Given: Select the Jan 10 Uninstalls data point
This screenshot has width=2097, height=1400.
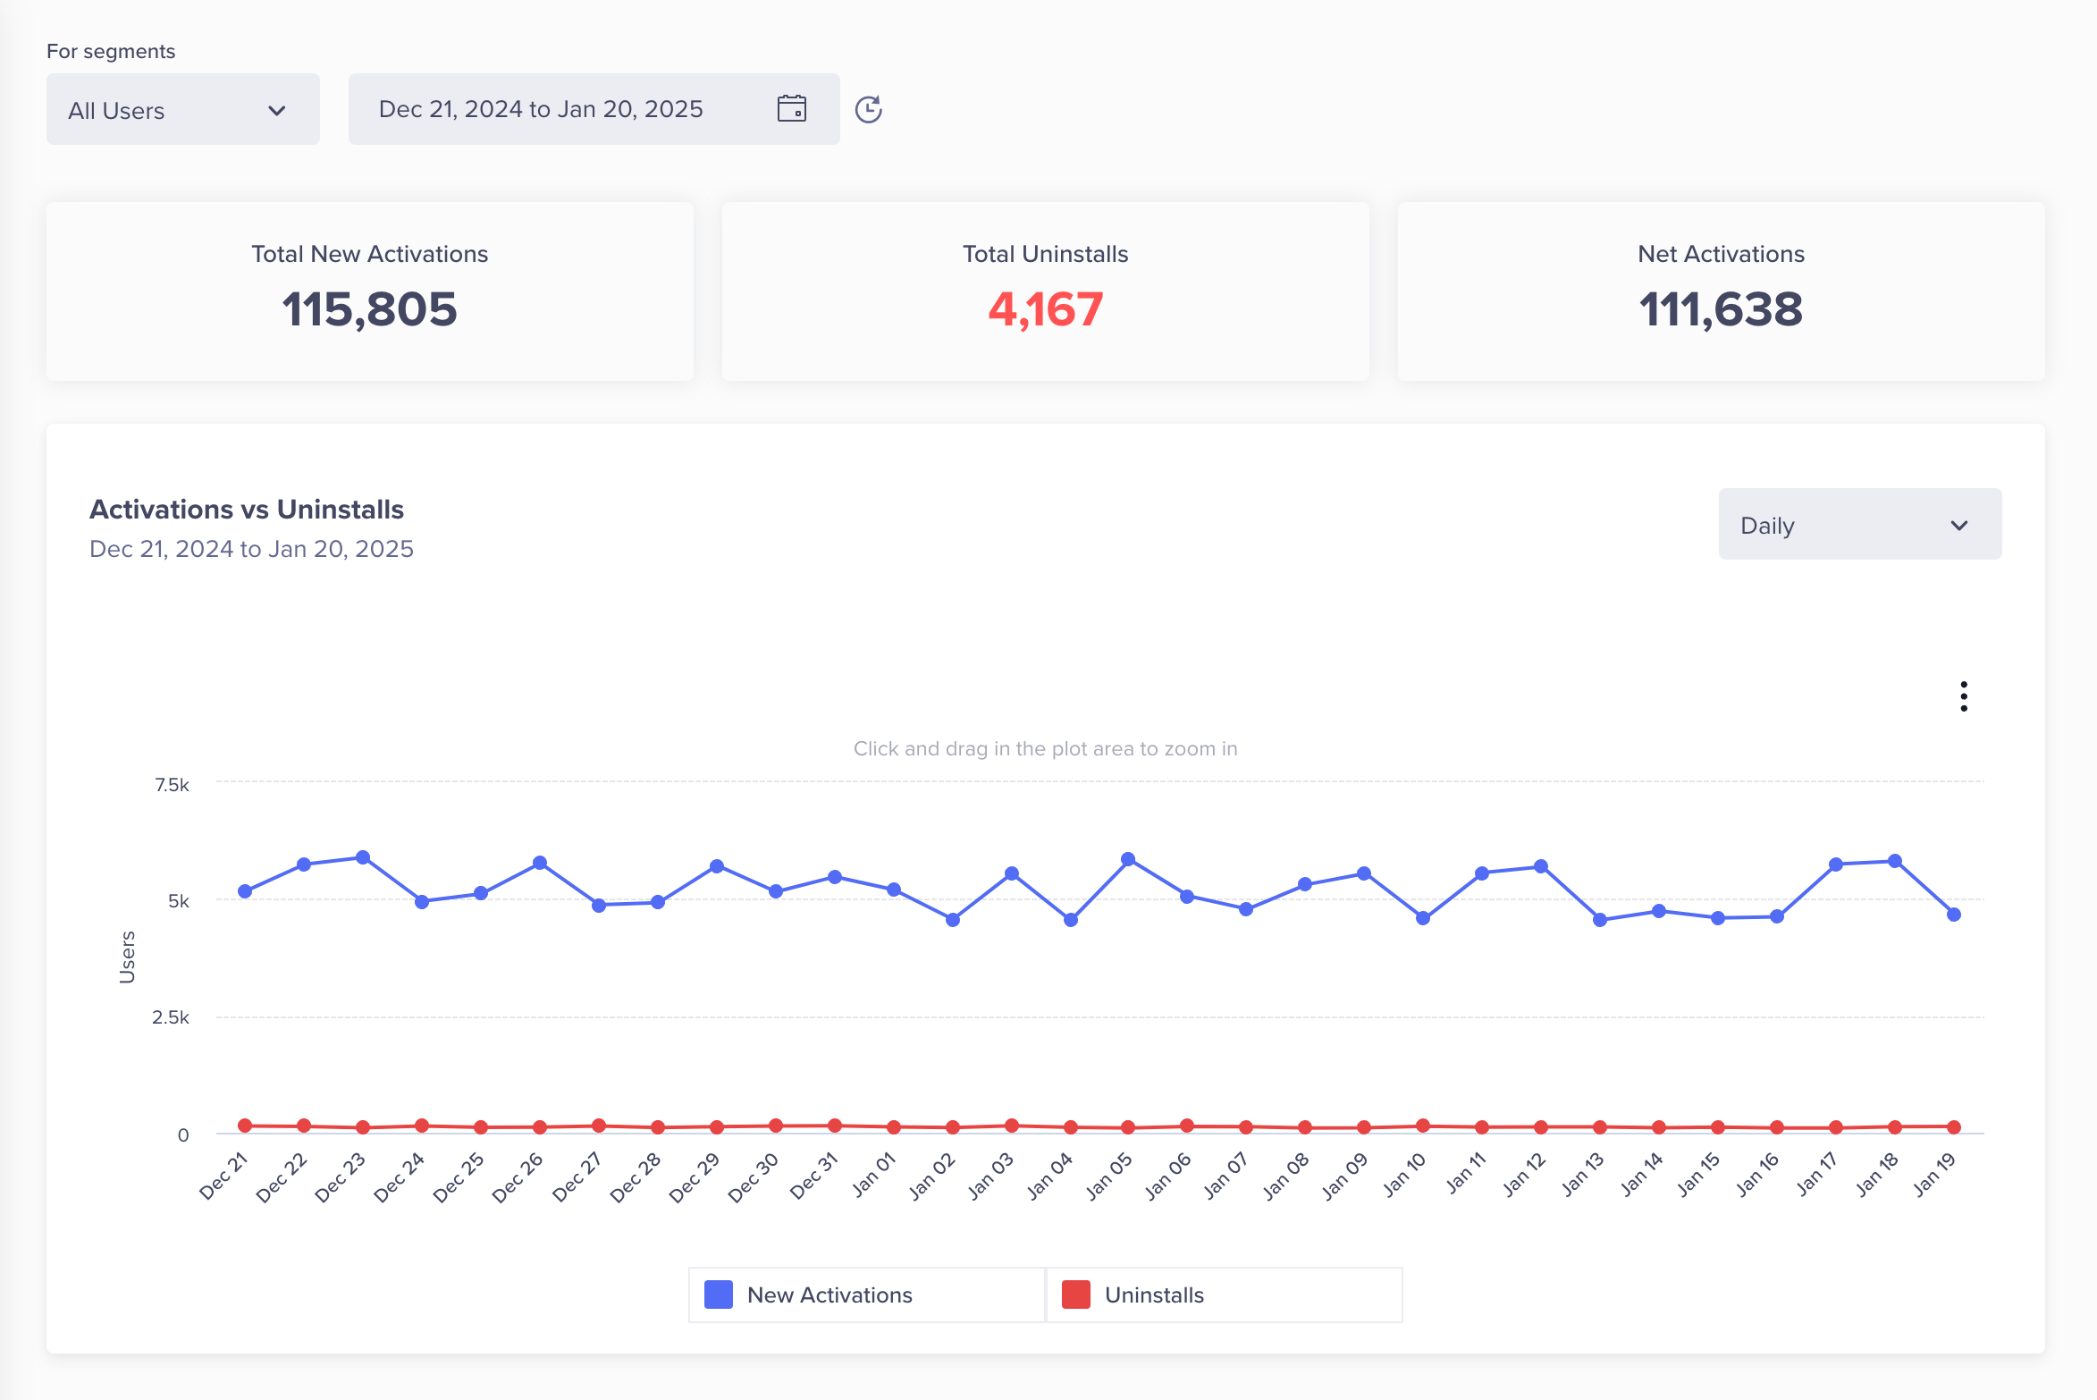Looking at the screenshot, I should (x=1423, y=1126).
